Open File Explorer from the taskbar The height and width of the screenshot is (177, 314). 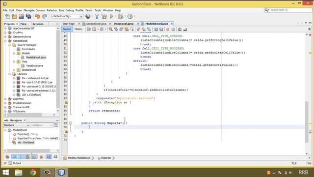19,173
